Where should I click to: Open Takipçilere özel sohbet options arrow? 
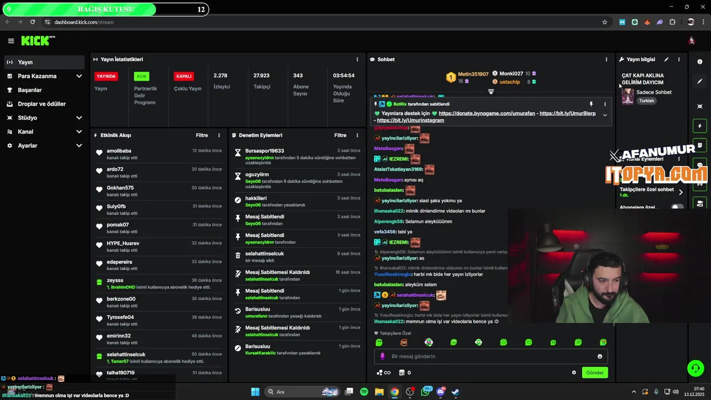coord(681,192)
